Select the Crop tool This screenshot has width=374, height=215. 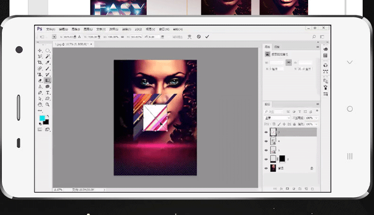coord(40,62)
